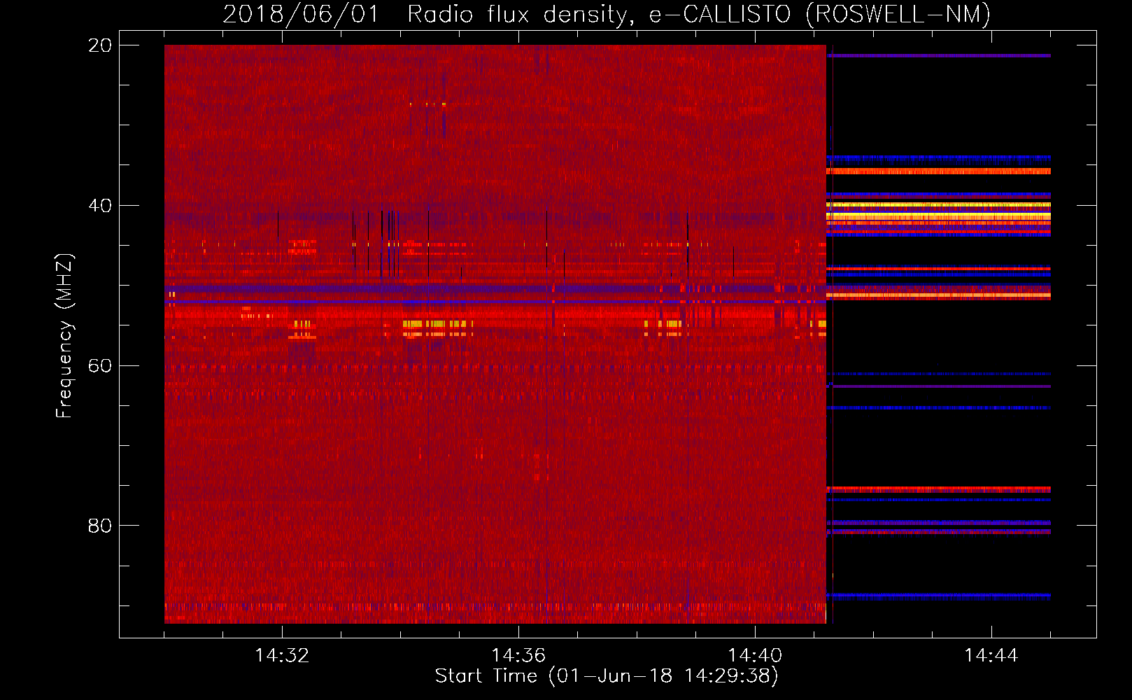Click the purple horizontal line near 21 MHz
Viewport: 1132px width, 700px height.
(938, 55)
